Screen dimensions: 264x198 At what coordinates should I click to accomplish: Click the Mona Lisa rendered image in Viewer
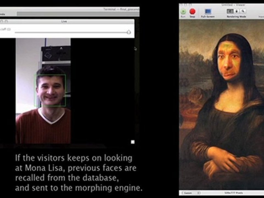click(221, 105)
